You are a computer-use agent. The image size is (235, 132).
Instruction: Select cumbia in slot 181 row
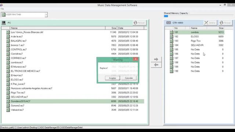[x=195, y=32]
